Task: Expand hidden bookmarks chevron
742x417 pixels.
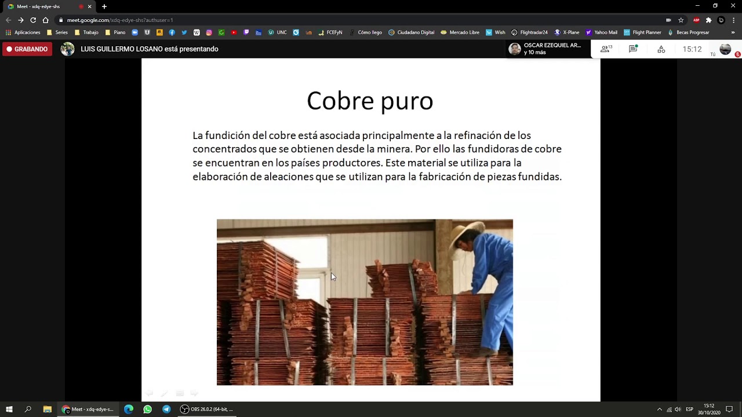Action: click(x=733, y=32)
